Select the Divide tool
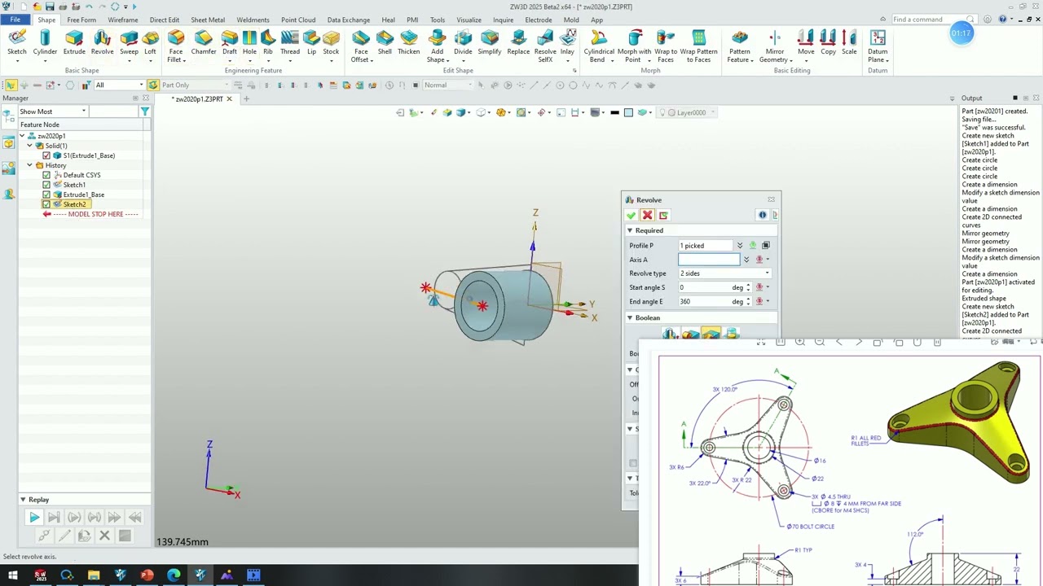The width and height of the screenshot is (1043, 586). pos(463,43)
